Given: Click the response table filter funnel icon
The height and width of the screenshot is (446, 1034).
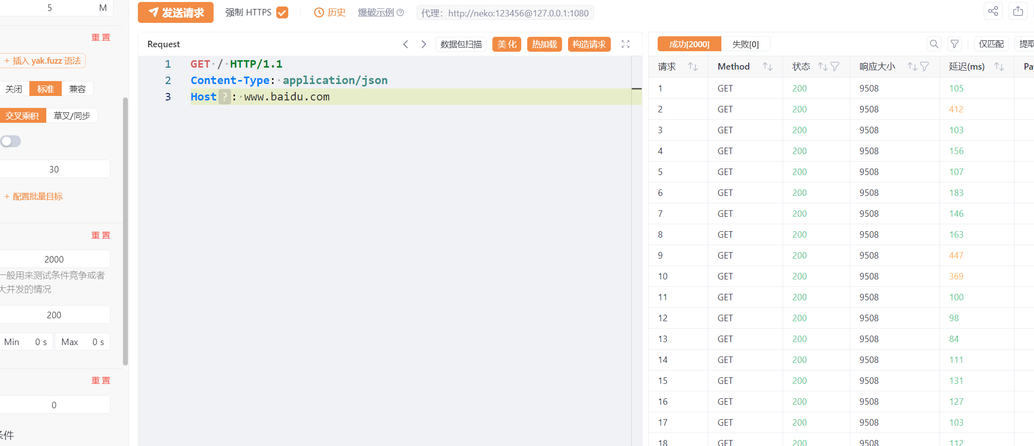Looking at the screenshot, I should pyautogui.click(x=954, y=44).
